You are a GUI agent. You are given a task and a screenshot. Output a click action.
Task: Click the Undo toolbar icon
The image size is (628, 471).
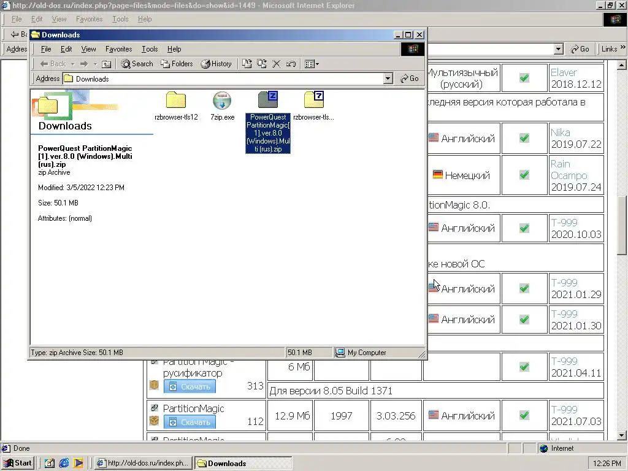coord(291,64)
